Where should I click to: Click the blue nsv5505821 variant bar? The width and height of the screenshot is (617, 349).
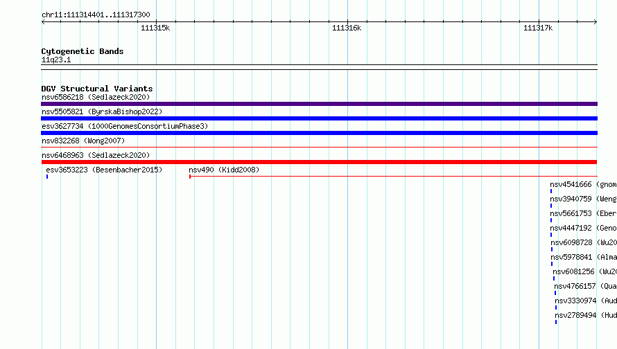[x=319, y=118]
